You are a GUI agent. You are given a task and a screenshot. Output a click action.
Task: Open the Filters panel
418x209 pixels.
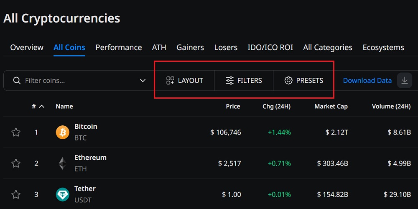click(244, 81)
